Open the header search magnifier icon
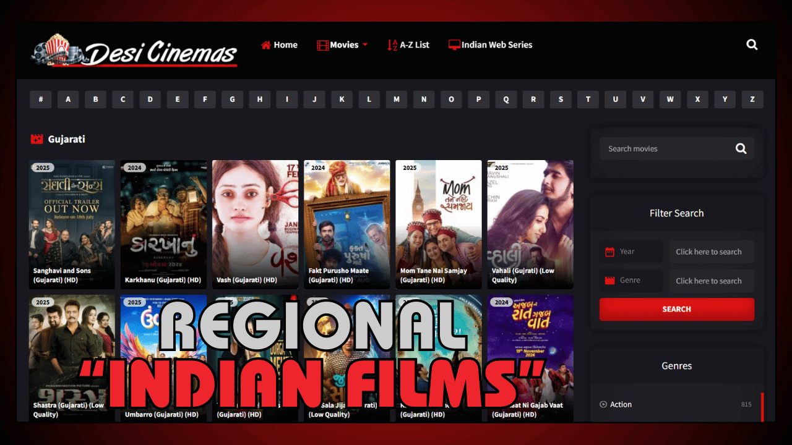792x445 pixels. pos(752,44)
